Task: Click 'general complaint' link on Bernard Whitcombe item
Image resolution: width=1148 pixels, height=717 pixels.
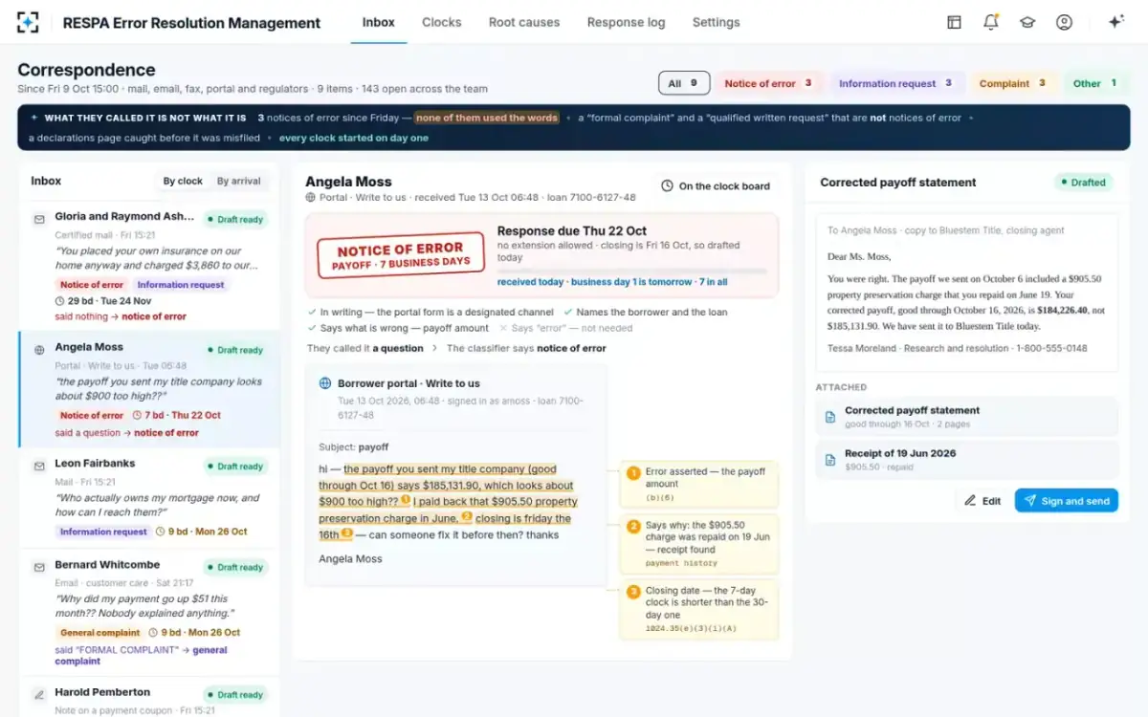Action: (142, 655)
